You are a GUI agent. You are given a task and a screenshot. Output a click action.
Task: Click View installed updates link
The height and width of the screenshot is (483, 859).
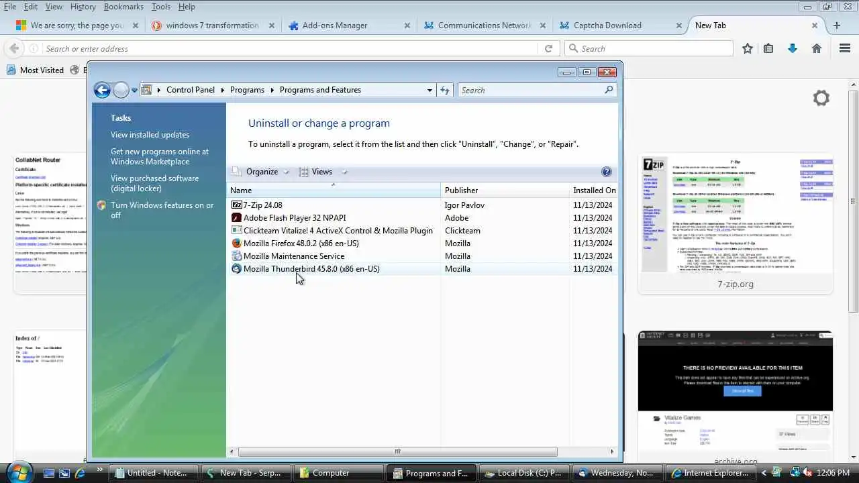(x=150, y=135)
